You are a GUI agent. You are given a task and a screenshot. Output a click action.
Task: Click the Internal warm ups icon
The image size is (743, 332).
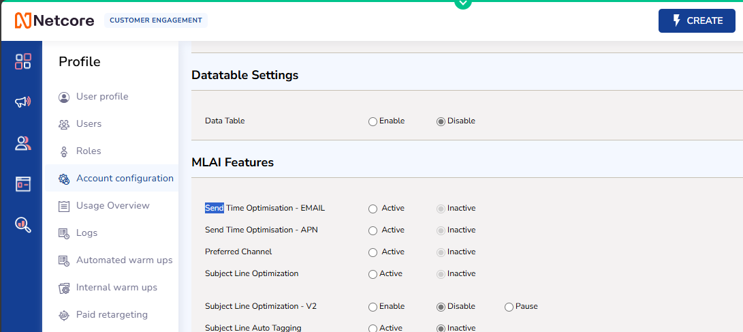point(64,288)
